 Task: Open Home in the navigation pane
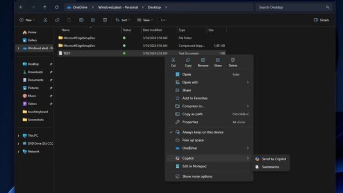[x=29, y=32]
